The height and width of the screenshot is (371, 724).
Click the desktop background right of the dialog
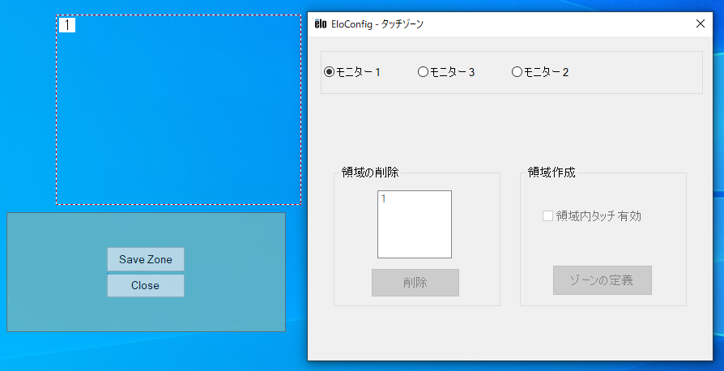(718, 243)
